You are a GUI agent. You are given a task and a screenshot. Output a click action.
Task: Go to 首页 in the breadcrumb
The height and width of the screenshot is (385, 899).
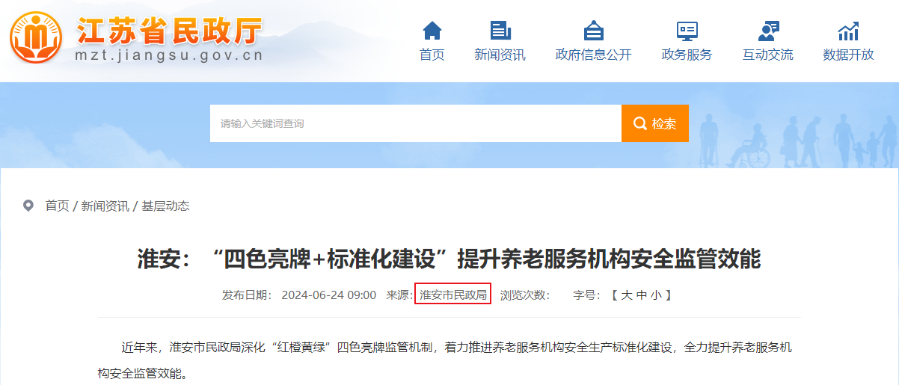click(57, 206)
